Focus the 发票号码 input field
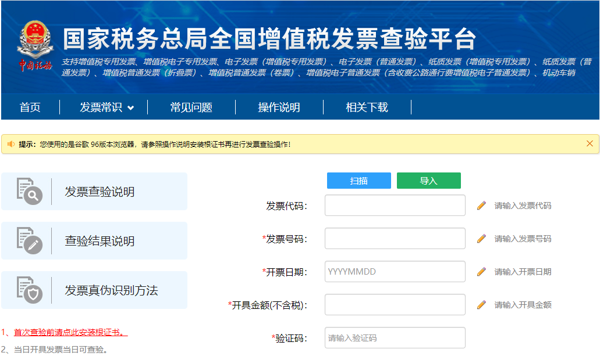This screenshot has width=600, height=360. click(395, 238)
